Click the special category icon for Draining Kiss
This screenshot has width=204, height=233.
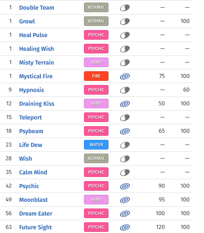pyautogui.click(x=125, y=104)
